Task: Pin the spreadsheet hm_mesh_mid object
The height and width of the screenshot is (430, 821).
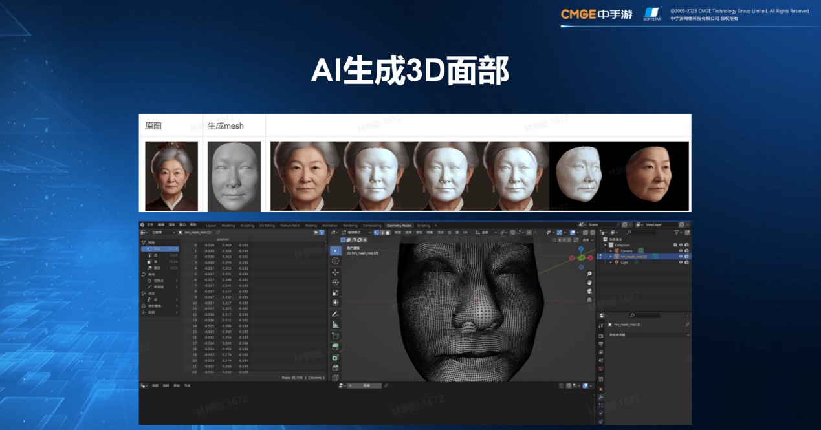Action: pyautogui.click(x=218, y=232)
